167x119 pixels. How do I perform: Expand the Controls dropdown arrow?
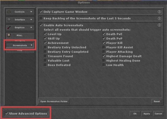pos(31,12)
